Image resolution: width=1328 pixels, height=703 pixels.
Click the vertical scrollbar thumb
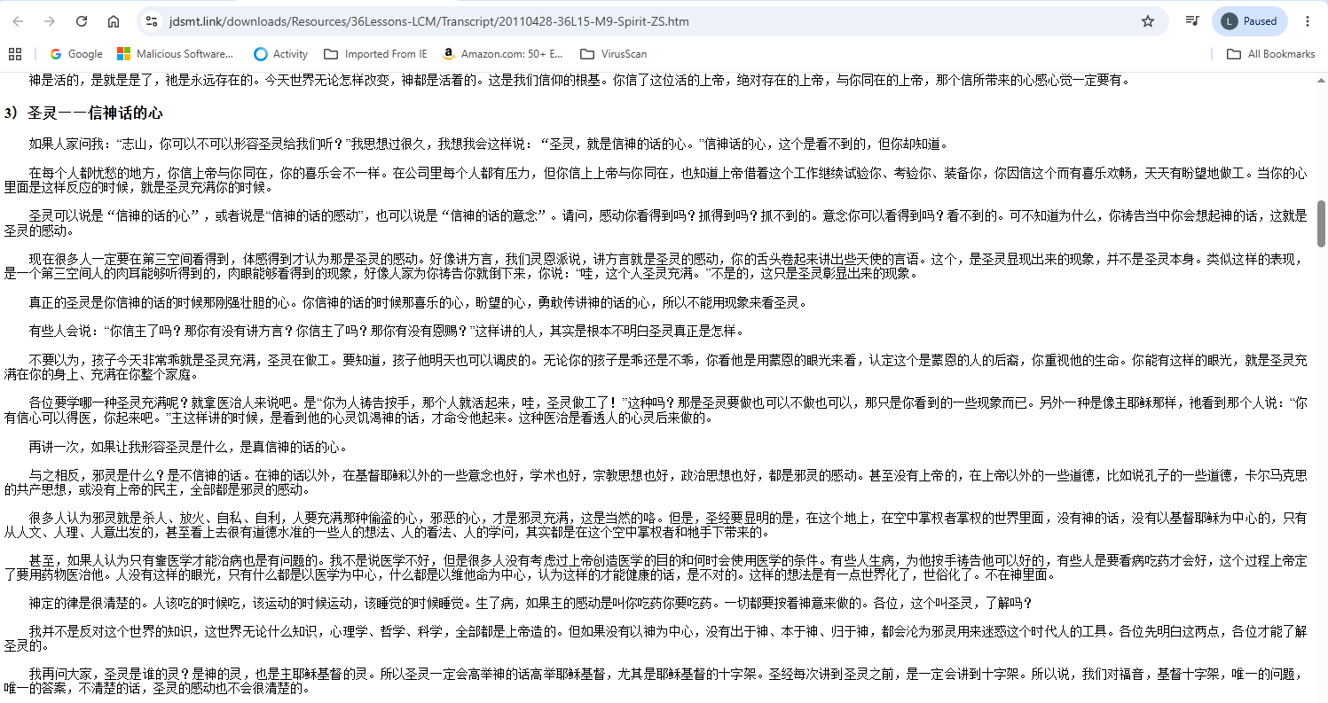(x=1321, y=223)
